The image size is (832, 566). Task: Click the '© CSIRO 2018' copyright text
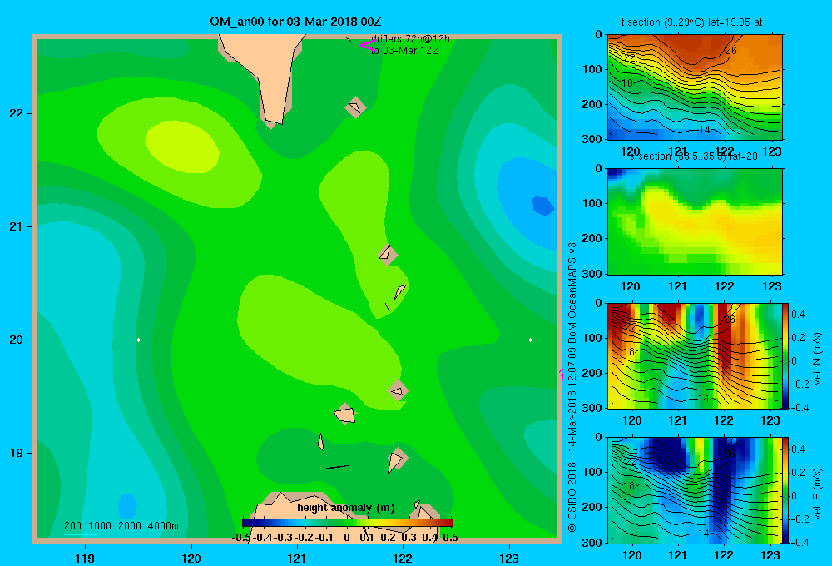[x=572, y=497]
